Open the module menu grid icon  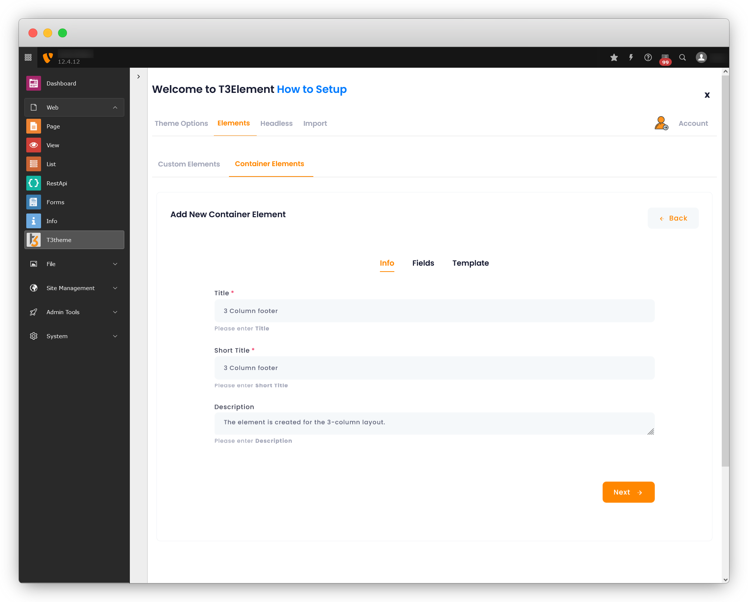pyautogui.click(x=28, y=57)
